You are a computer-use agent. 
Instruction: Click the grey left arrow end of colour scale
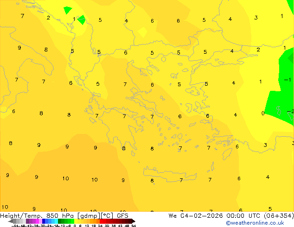pos(11,221)
